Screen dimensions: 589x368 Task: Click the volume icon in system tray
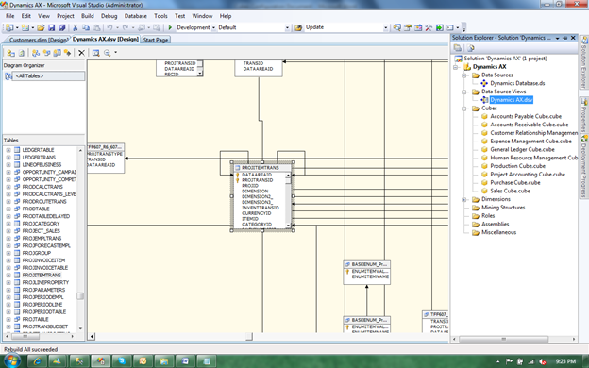(x=543, y=361)
